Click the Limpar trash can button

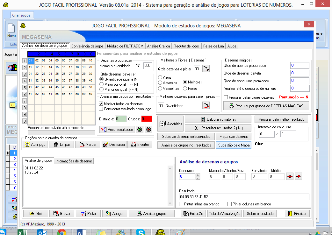tap(61, 145)
